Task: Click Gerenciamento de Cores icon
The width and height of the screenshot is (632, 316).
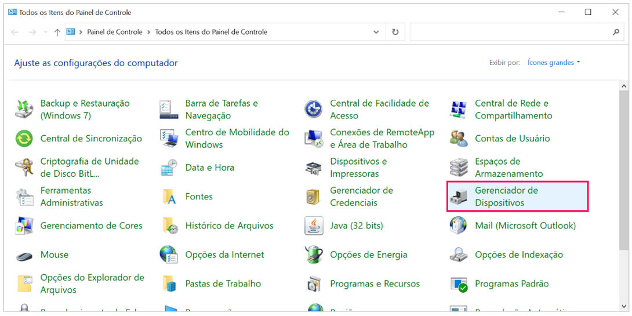Action: 25,226
